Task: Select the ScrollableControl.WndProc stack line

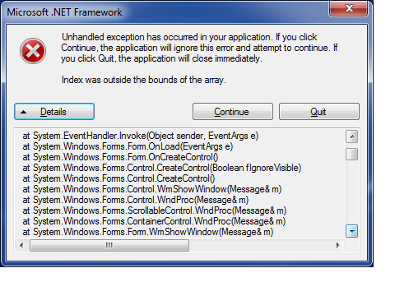Action: coord(155,210)
